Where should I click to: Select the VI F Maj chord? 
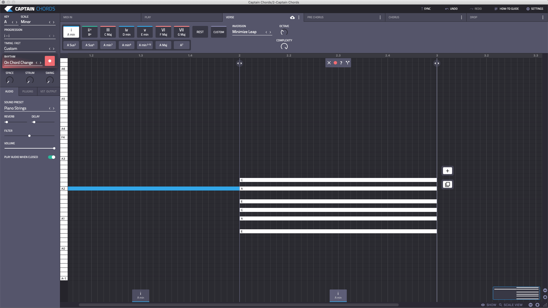163,32
